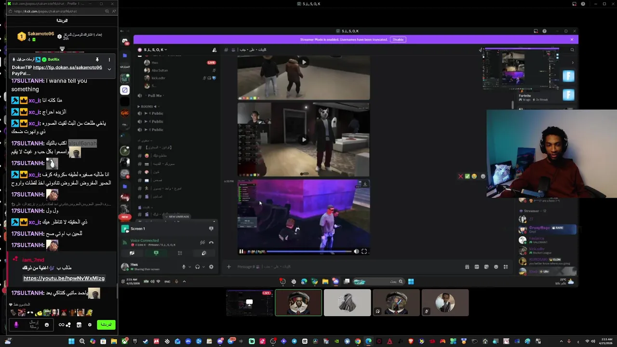617x347 pixels.
Task: Open activities grid in voice panel
Action: coord(180,253)
